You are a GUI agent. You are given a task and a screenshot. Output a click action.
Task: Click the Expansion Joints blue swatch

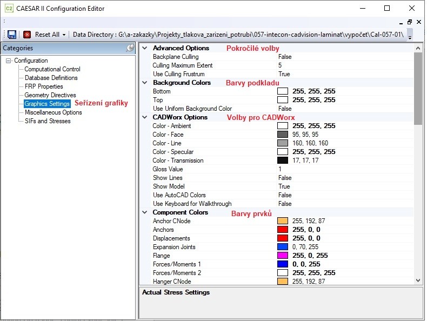283,247
